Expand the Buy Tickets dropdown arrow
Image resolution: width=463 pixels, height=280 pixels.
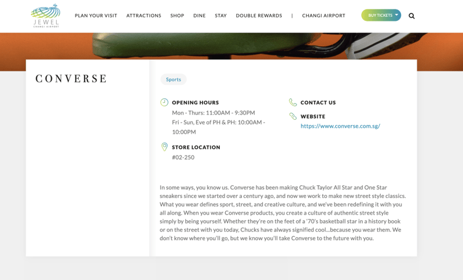(397, 15)
